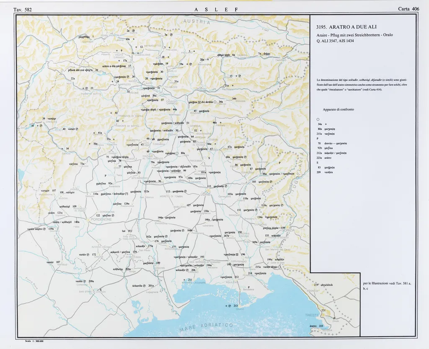Click the circle symbol heading the comparison legend

[x=318, y=119]
